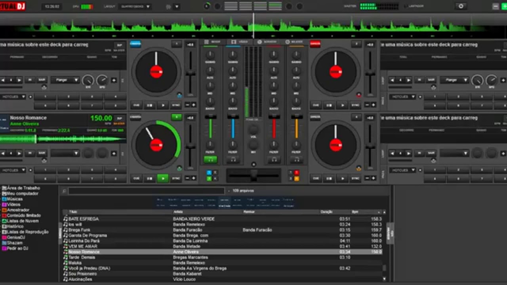Click the microphone icon in top bar
The width and height of the screenshot is (507, 285).
point(169,7)
